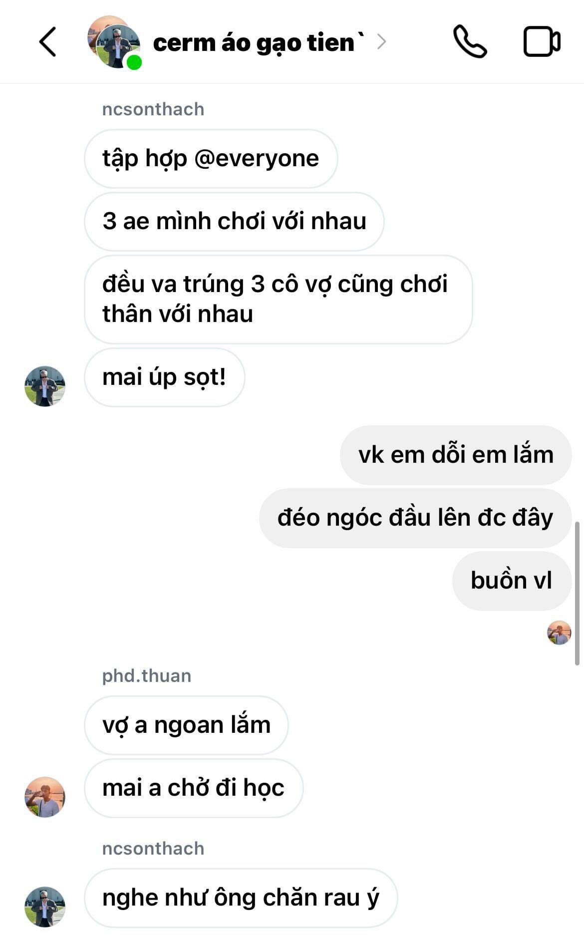Select the message 'vợ a ngoan lắm'
Screen dimensions: 584x936
186,725
